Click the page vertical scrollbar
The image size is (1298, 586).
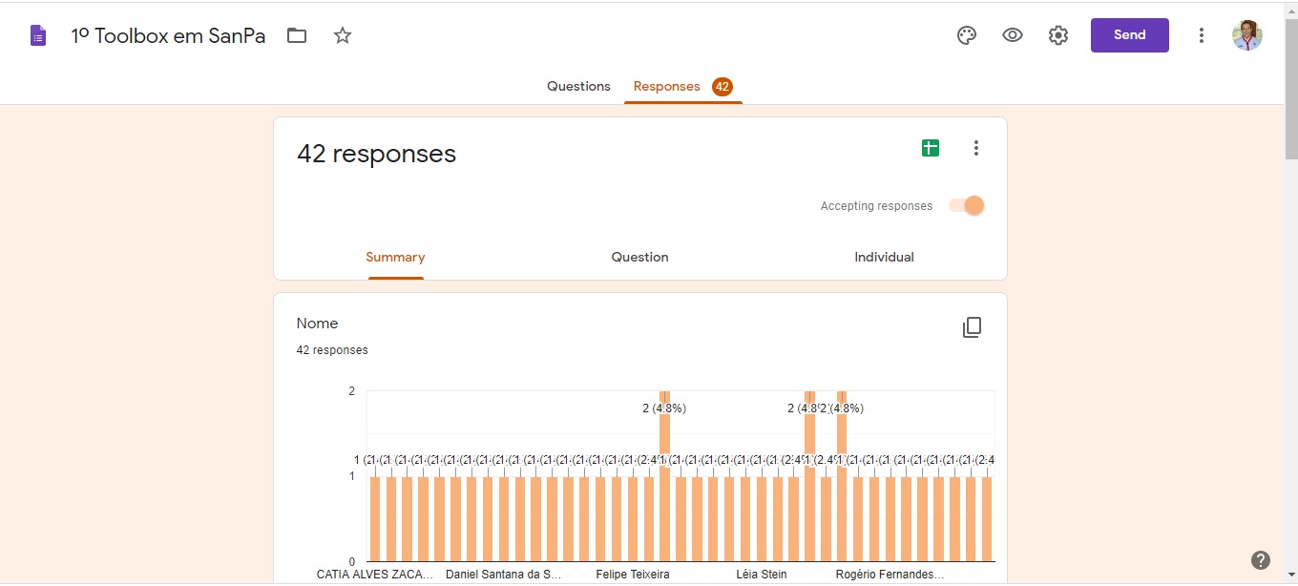(x=1290, y=86)
